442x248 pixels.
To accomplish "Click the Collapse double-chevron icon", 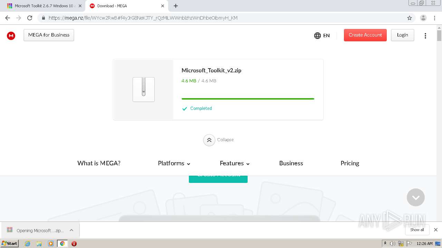I will pyautogui.click(x=209, y=140).
